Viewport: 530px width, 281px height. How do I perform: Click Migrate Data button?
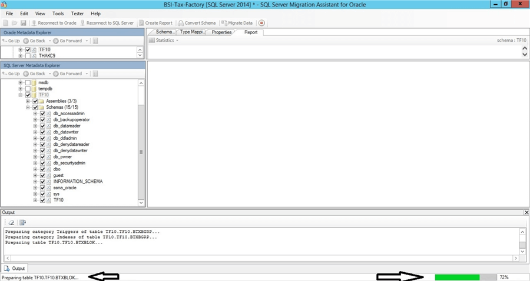pos(237,23)
